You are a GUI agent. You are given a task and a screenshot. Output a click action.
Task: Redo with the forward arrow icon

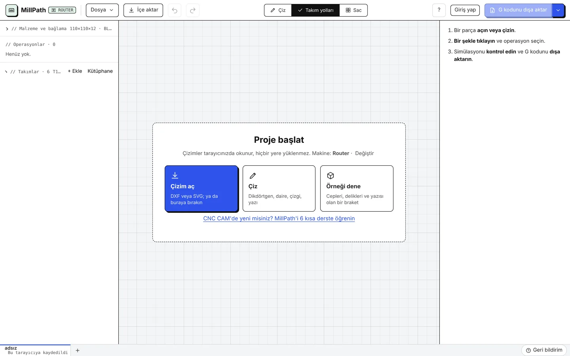[193, 10]
